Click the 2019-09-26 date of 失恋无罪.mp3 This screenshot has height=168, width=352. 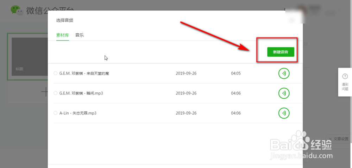[x=186, y=113]
